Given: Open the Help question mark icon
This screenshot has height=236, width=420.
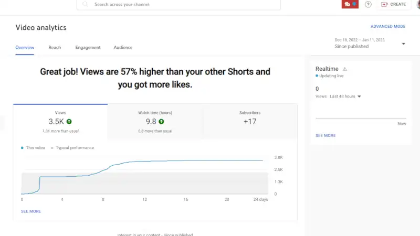Looking at the screenshot, I should click(369, 4).
